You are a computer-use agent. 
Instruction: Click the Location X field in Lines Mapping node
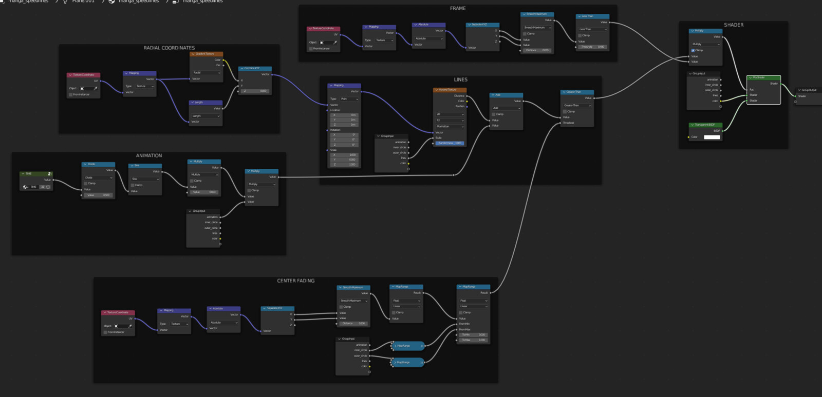point(344,115)
